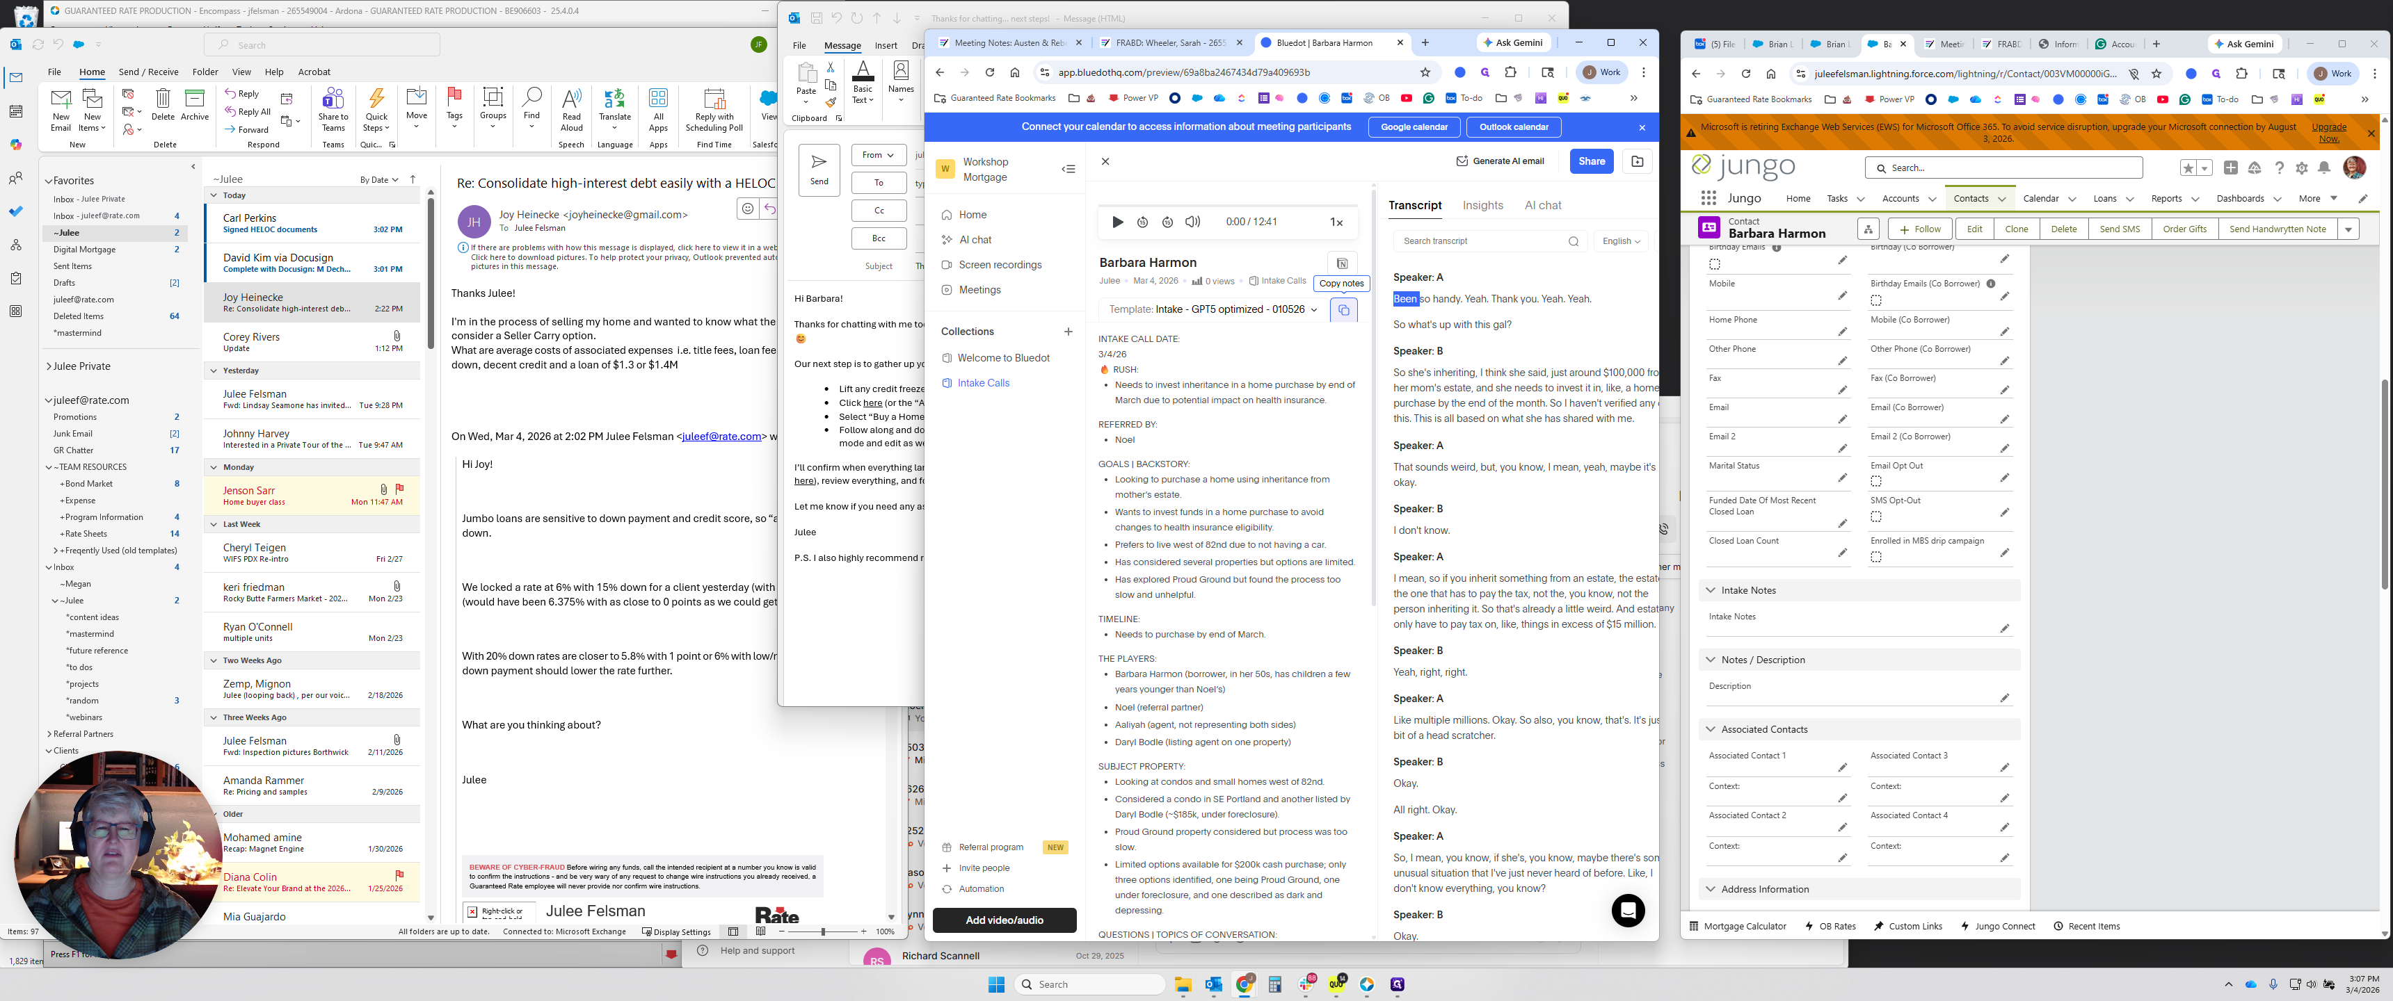Open Translate tool in Outlook ribbon

614,100
